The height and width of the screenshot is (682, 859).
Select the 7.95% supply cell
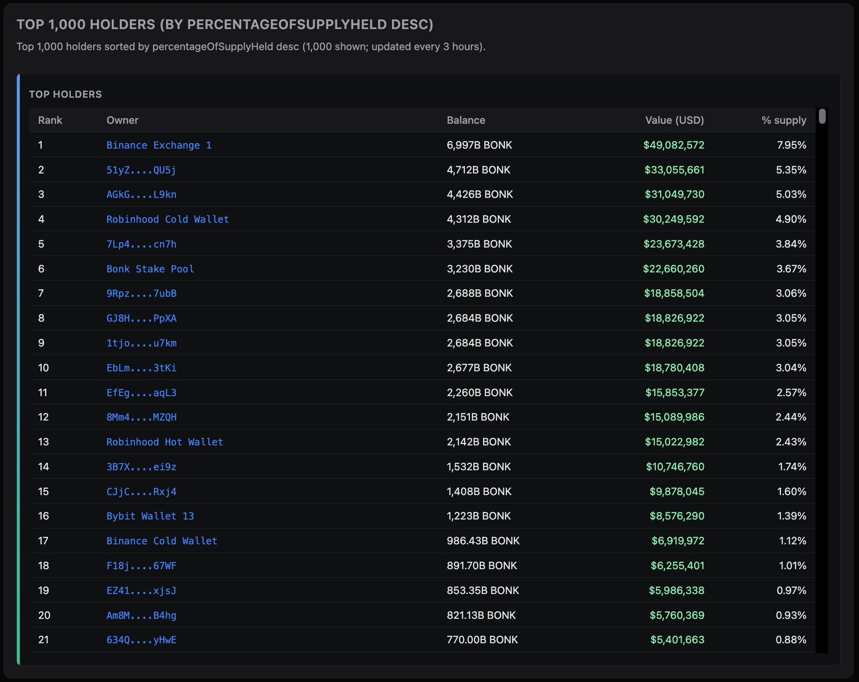tap(792, 145)
